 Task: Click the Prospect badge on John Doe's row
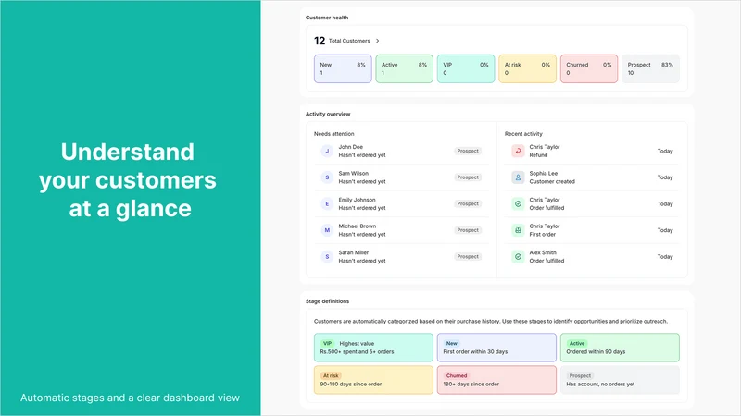pos(468,151)
